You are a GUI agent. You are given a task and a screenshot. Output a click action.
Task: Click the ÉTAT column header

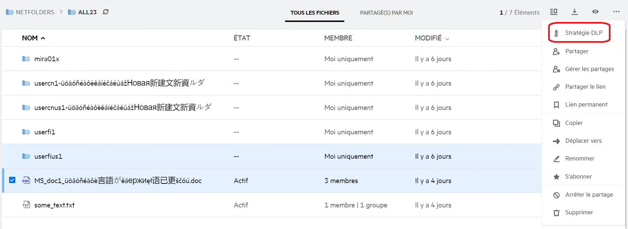coord(242,38)
